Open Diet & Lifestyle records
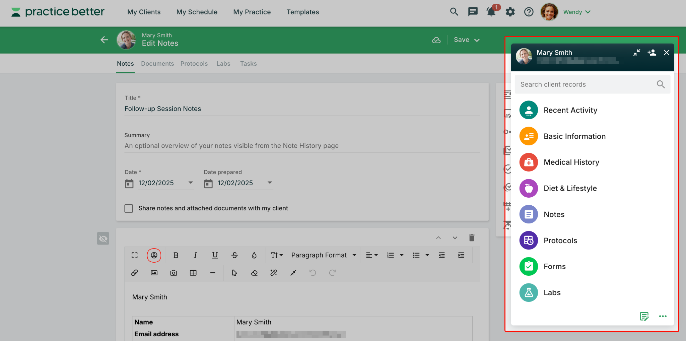The height and width of the screenshot is (341, 686). [570, 188]
